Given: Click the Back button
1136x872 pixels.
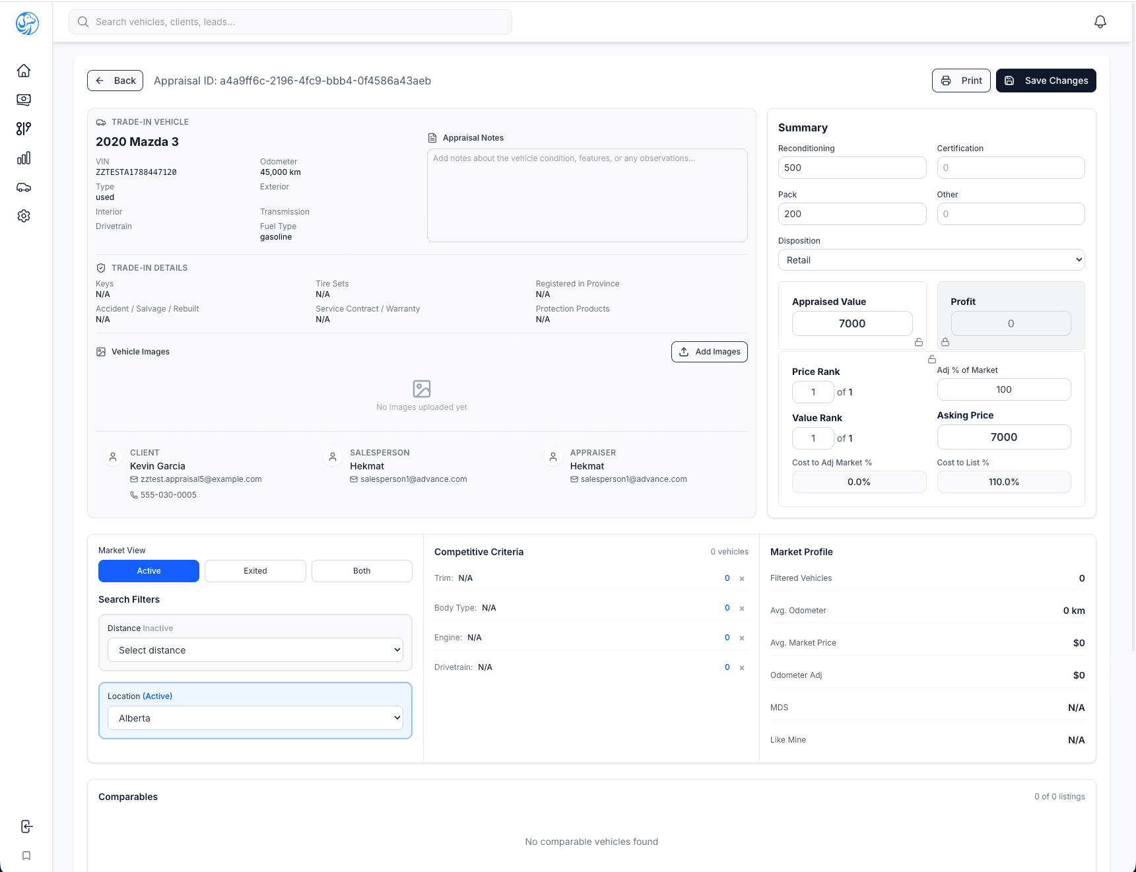Looking at the screenshot, I should (x=116, y=81).
